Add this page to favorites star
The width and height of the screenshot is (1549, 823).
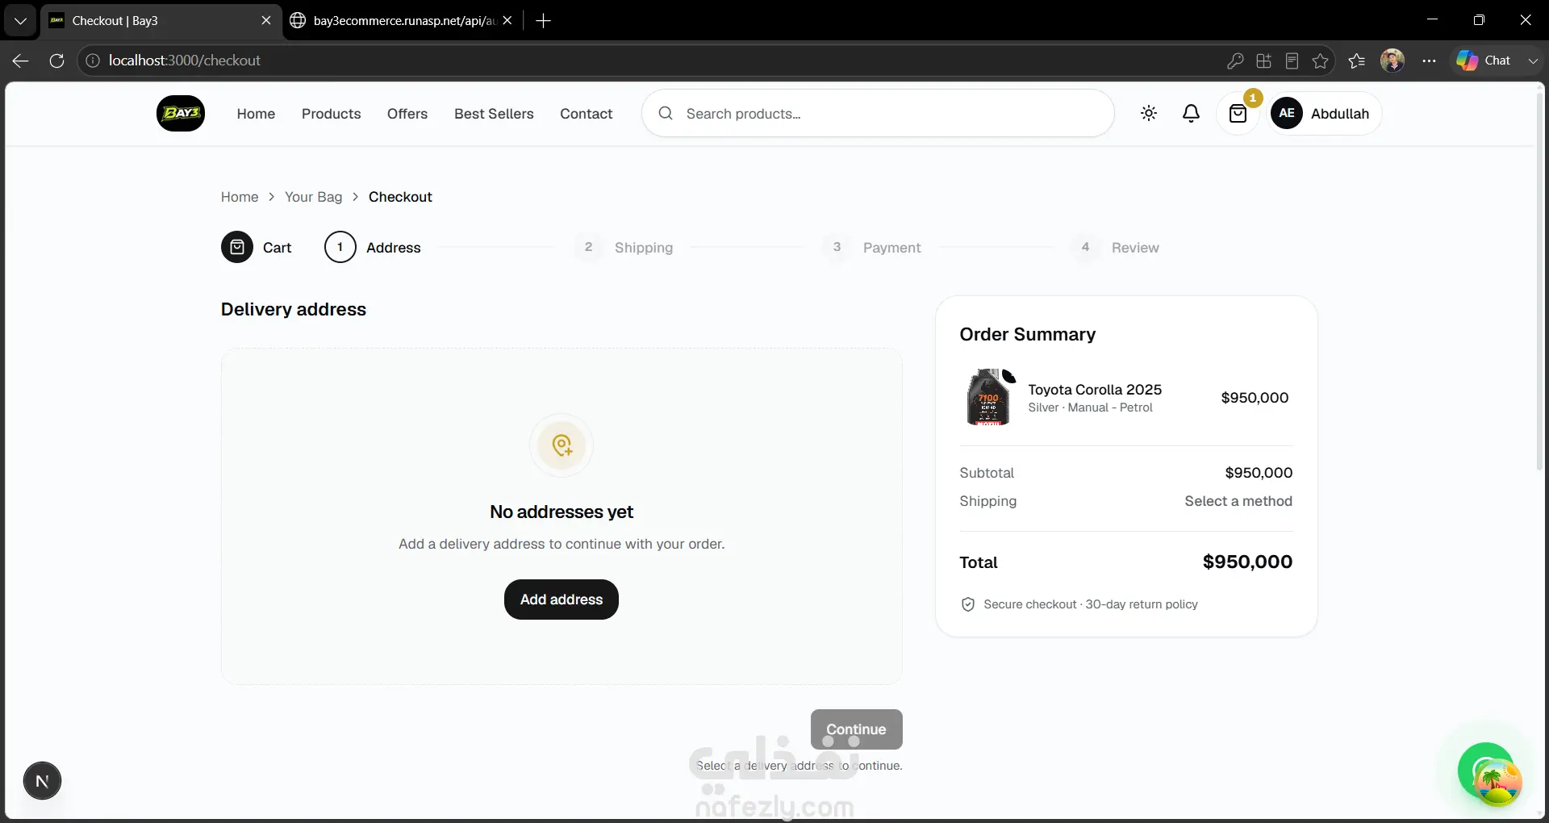click(x=1320, y=61)
